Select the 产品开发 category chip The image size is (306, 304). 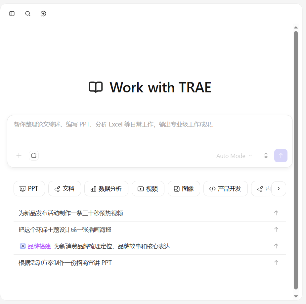[225, 189]
